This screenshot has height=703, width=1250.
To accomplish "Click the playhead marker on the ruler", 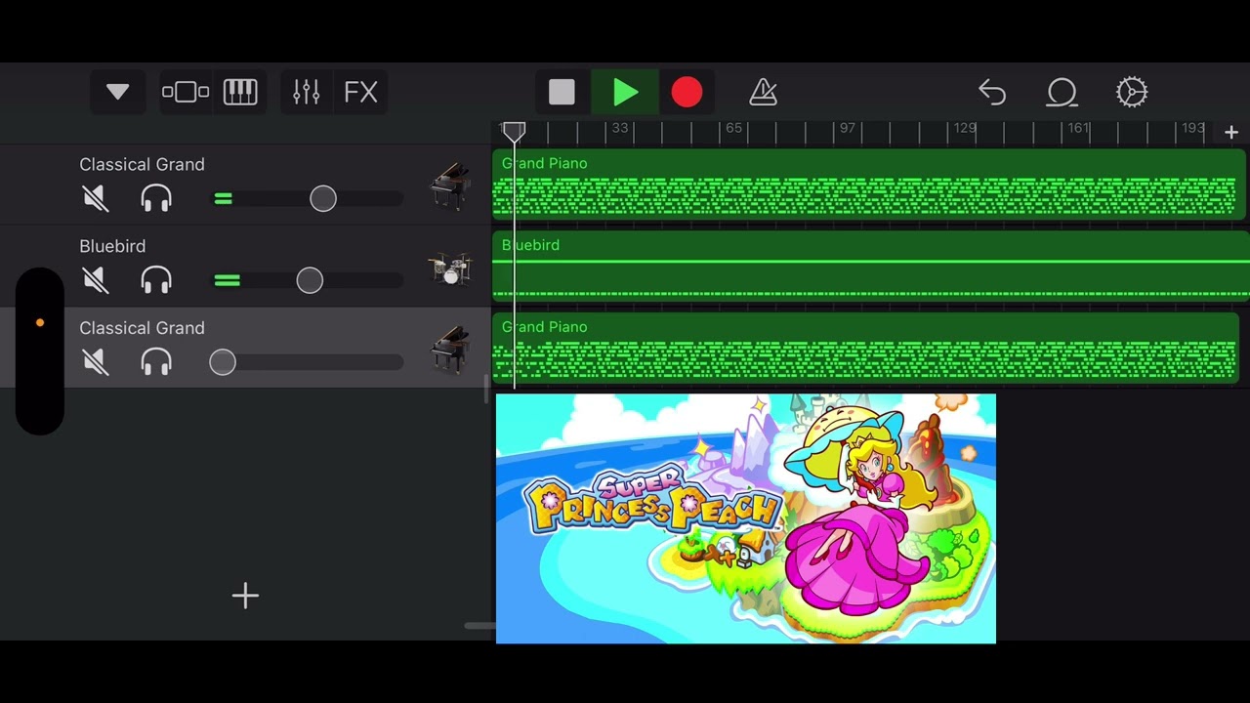I will coord(514,131).
